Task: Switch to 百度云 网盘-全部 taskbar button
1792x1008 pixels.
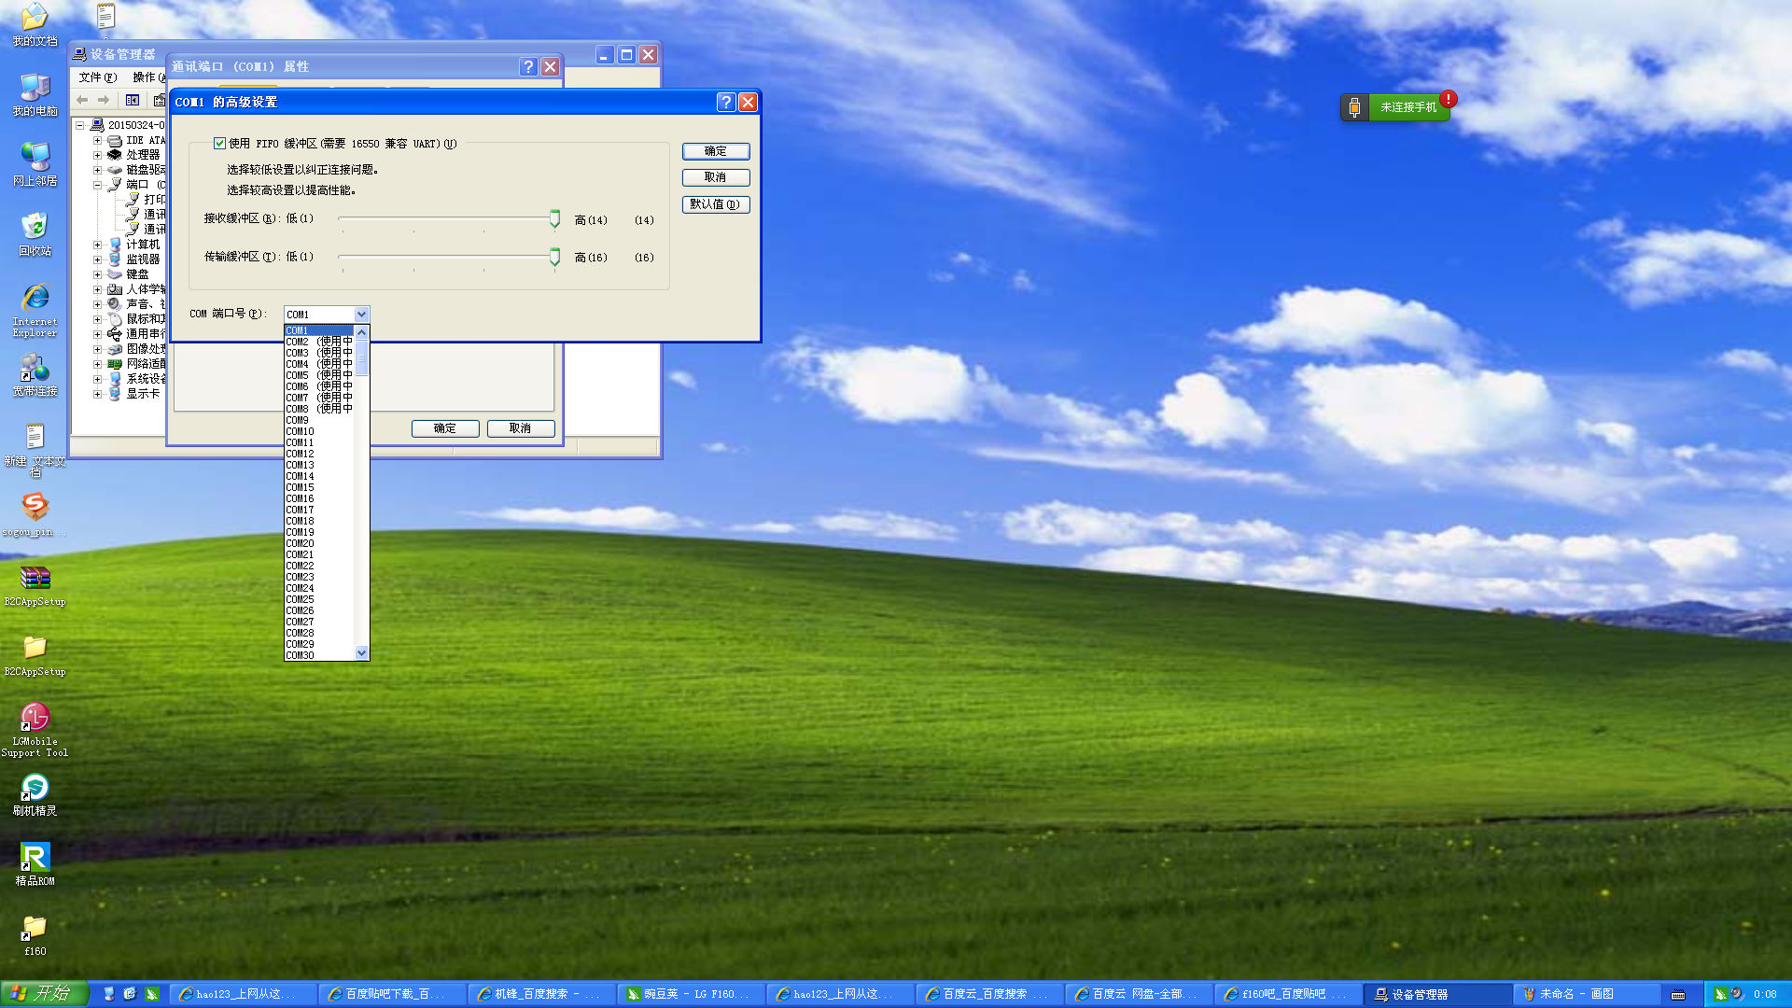Action: coord(1139,994)
